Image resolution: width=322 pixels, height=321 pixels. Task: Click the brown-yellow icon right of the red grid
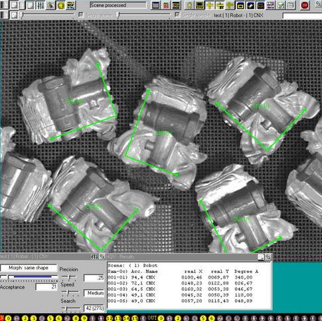click(x=176, y=5)
